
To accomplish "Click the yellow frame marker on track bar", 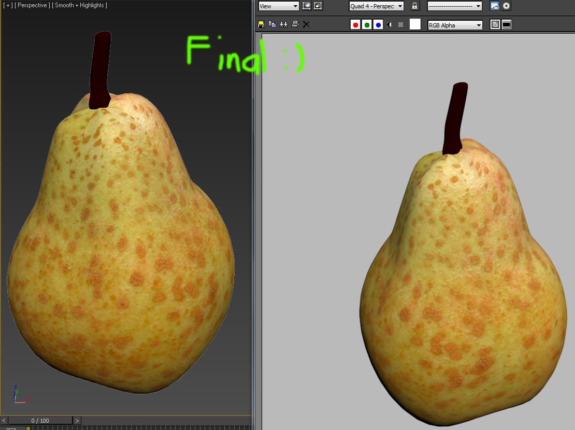I will pyautogui.click(x=28, y=428).
